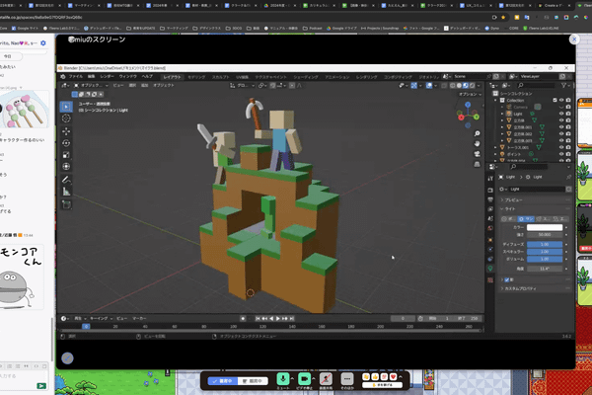Click the video camera stop button
The height and width of the screenshot is (395, 592).
pos(304,379)
